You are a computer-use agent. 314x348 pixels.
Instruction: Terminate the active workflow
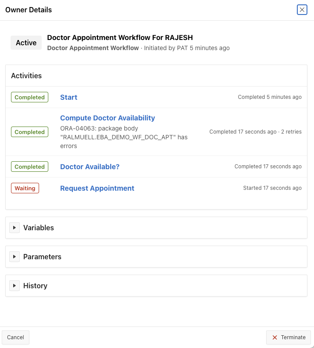click(x=289, y=337)
